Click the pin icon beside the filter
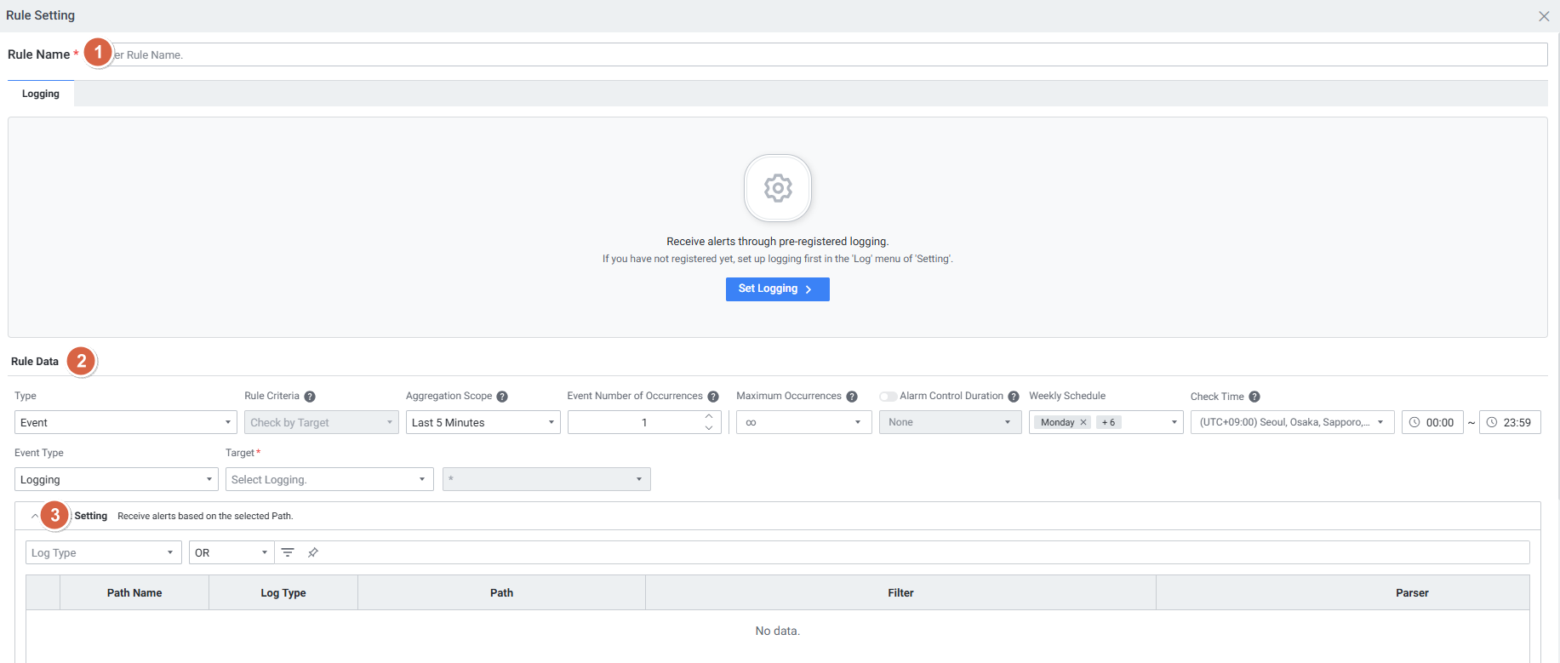The height and width of the screenshot is (663, 1560). point(313,552)
